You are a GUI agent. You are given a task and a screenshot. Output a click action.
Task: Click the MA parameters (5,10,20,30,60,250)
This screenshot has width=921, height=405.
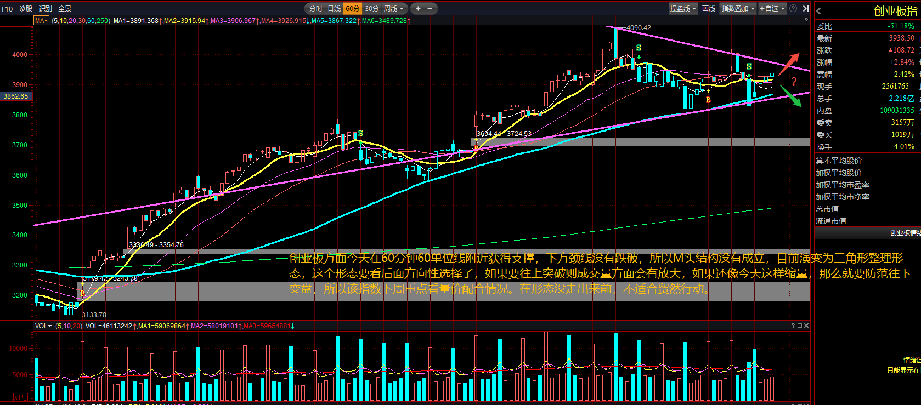pyautogui.click(x=81, y=21)
